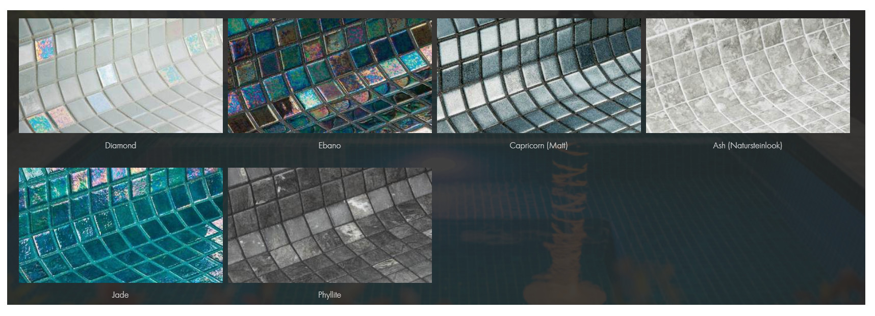Select the Ebano iridescent tile image
Screen dimensions: 875x316
tap(330, 76)
